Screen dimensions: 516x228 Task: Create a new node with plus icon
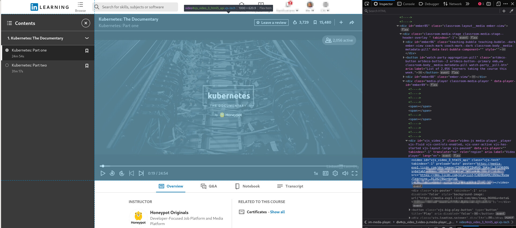[x=504, y=11]
